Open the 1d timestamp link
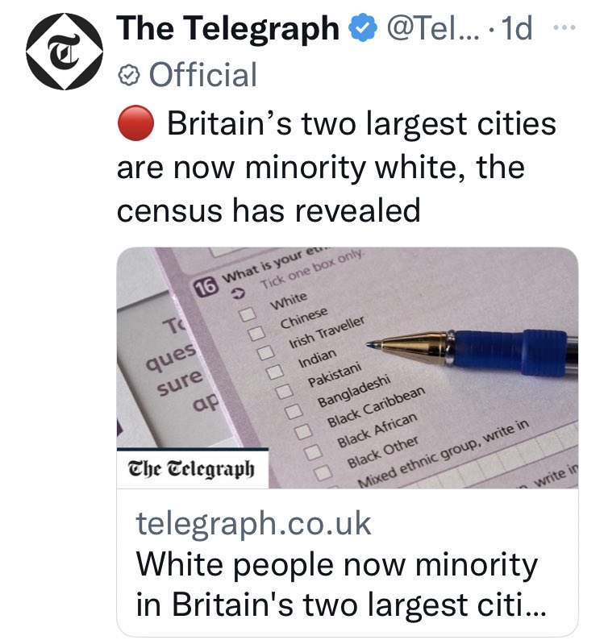 coord(517,30)
